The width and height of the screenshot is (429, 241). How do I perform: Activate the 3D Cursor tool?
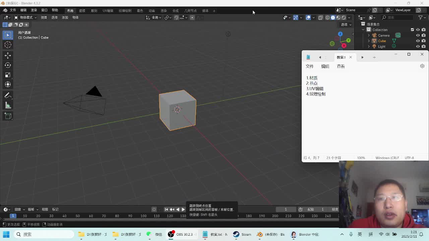coord(8,45)
